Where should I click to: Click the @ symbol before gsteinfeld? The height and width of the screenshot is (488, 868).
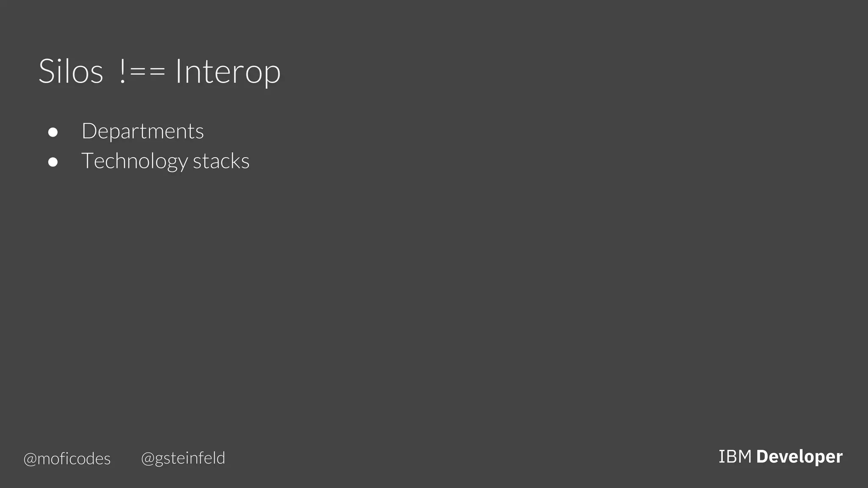(x=148, y=459)
